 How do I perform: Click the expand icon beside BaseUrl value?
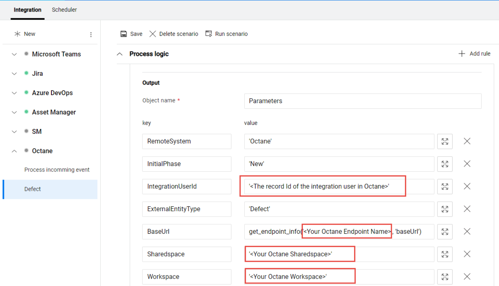(445, 232)
